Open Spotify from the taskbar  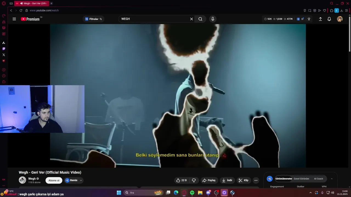(192, 193)
